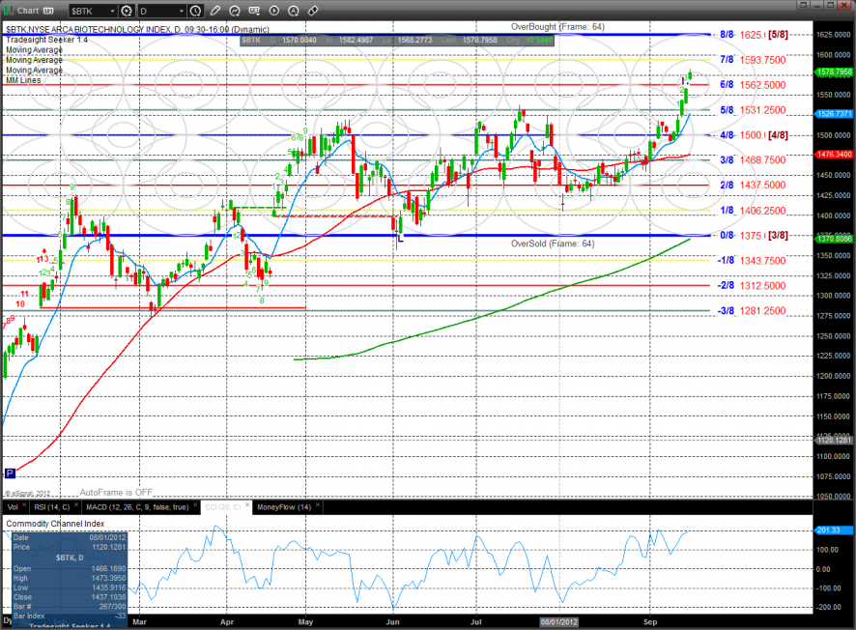Click the blue P marker on chart

point(11,473)
